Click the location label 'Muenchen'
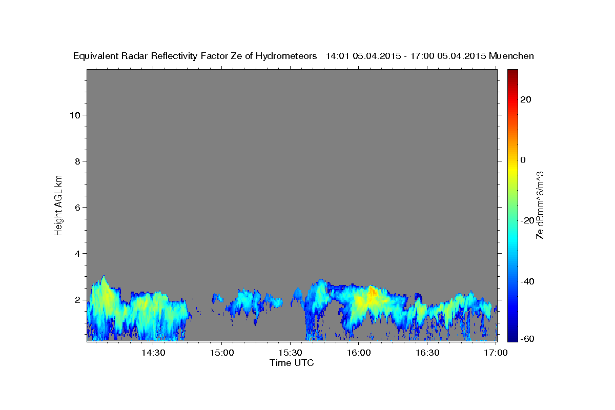The image size is (615, 410). coord(511,56)
